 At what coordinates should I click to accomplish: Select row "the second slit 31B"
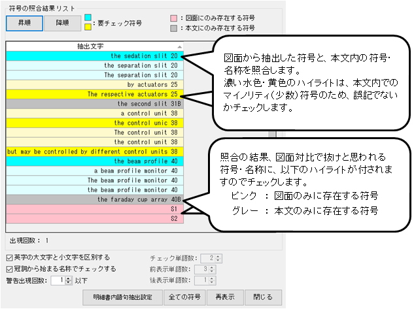click(95, 104)
